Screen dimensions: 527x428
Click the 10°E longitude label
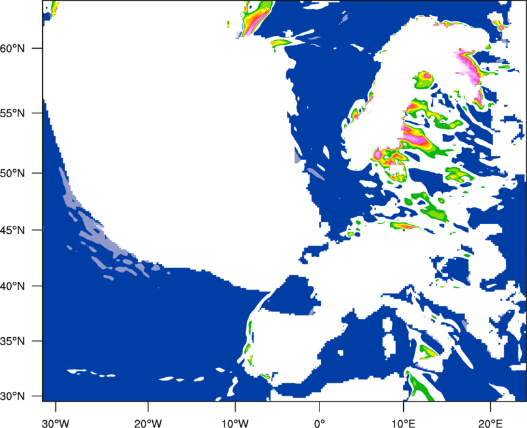(x=403, y=423)
